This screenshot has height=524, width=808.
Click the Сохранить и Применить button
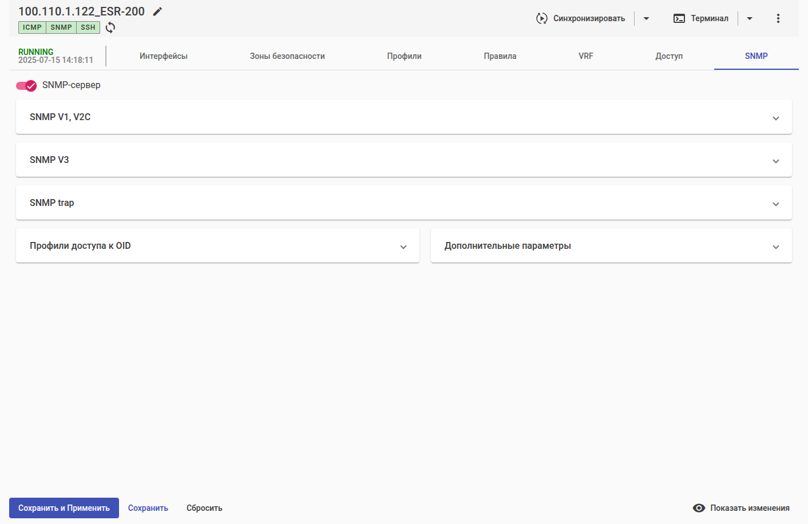coord(64,508)
